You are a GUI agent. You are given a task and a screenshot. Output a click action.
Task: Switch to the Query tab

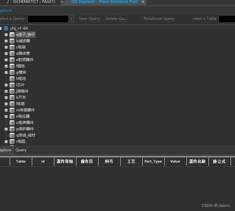(x=21, y=150)
